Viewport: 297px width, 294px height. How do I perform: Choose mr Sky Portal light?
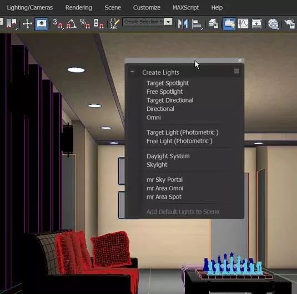click(x=164, y=180)
